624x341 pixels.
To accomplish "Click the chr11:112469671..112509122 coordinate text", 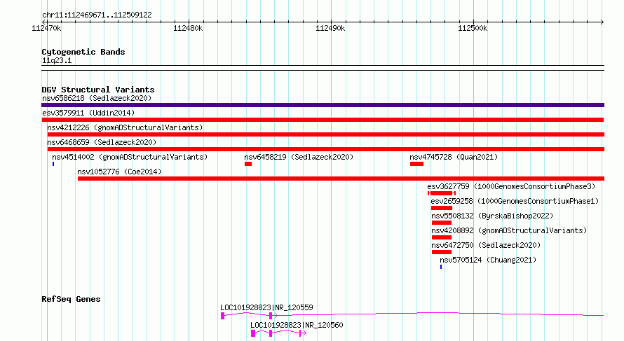I will click(97, 15).
